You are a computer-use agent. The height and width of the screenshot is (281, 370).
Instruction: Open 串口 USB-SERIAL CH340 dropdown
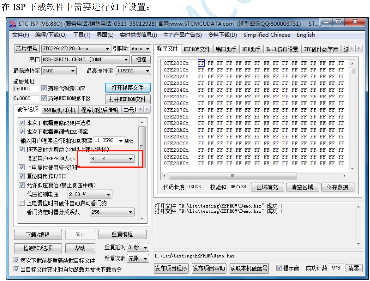click(x=85, y=59)
